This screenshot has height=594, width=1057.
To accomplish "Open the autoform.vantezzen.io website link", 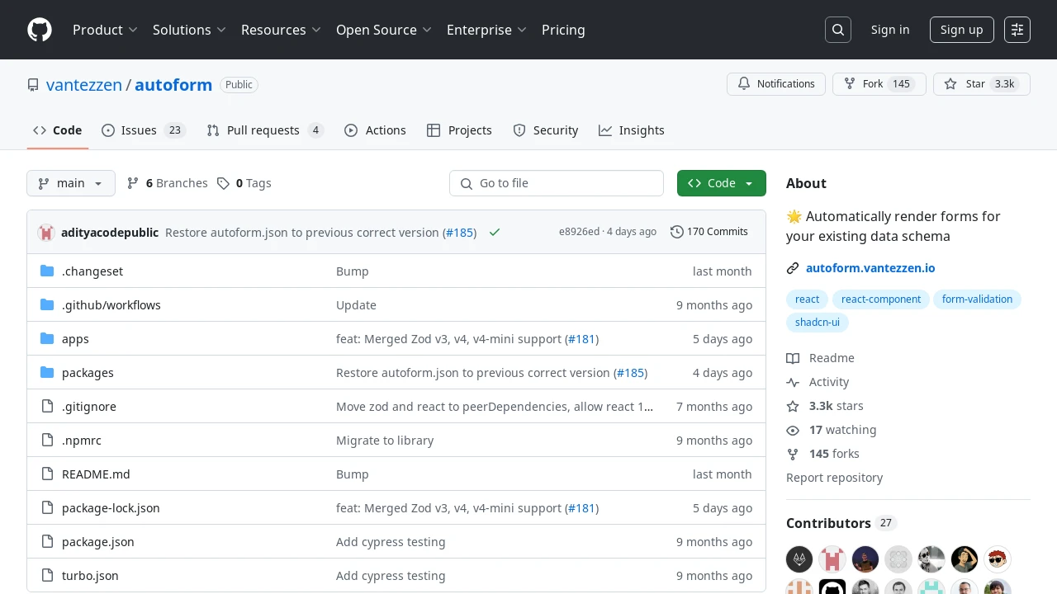I will click(x=870, y=268).
